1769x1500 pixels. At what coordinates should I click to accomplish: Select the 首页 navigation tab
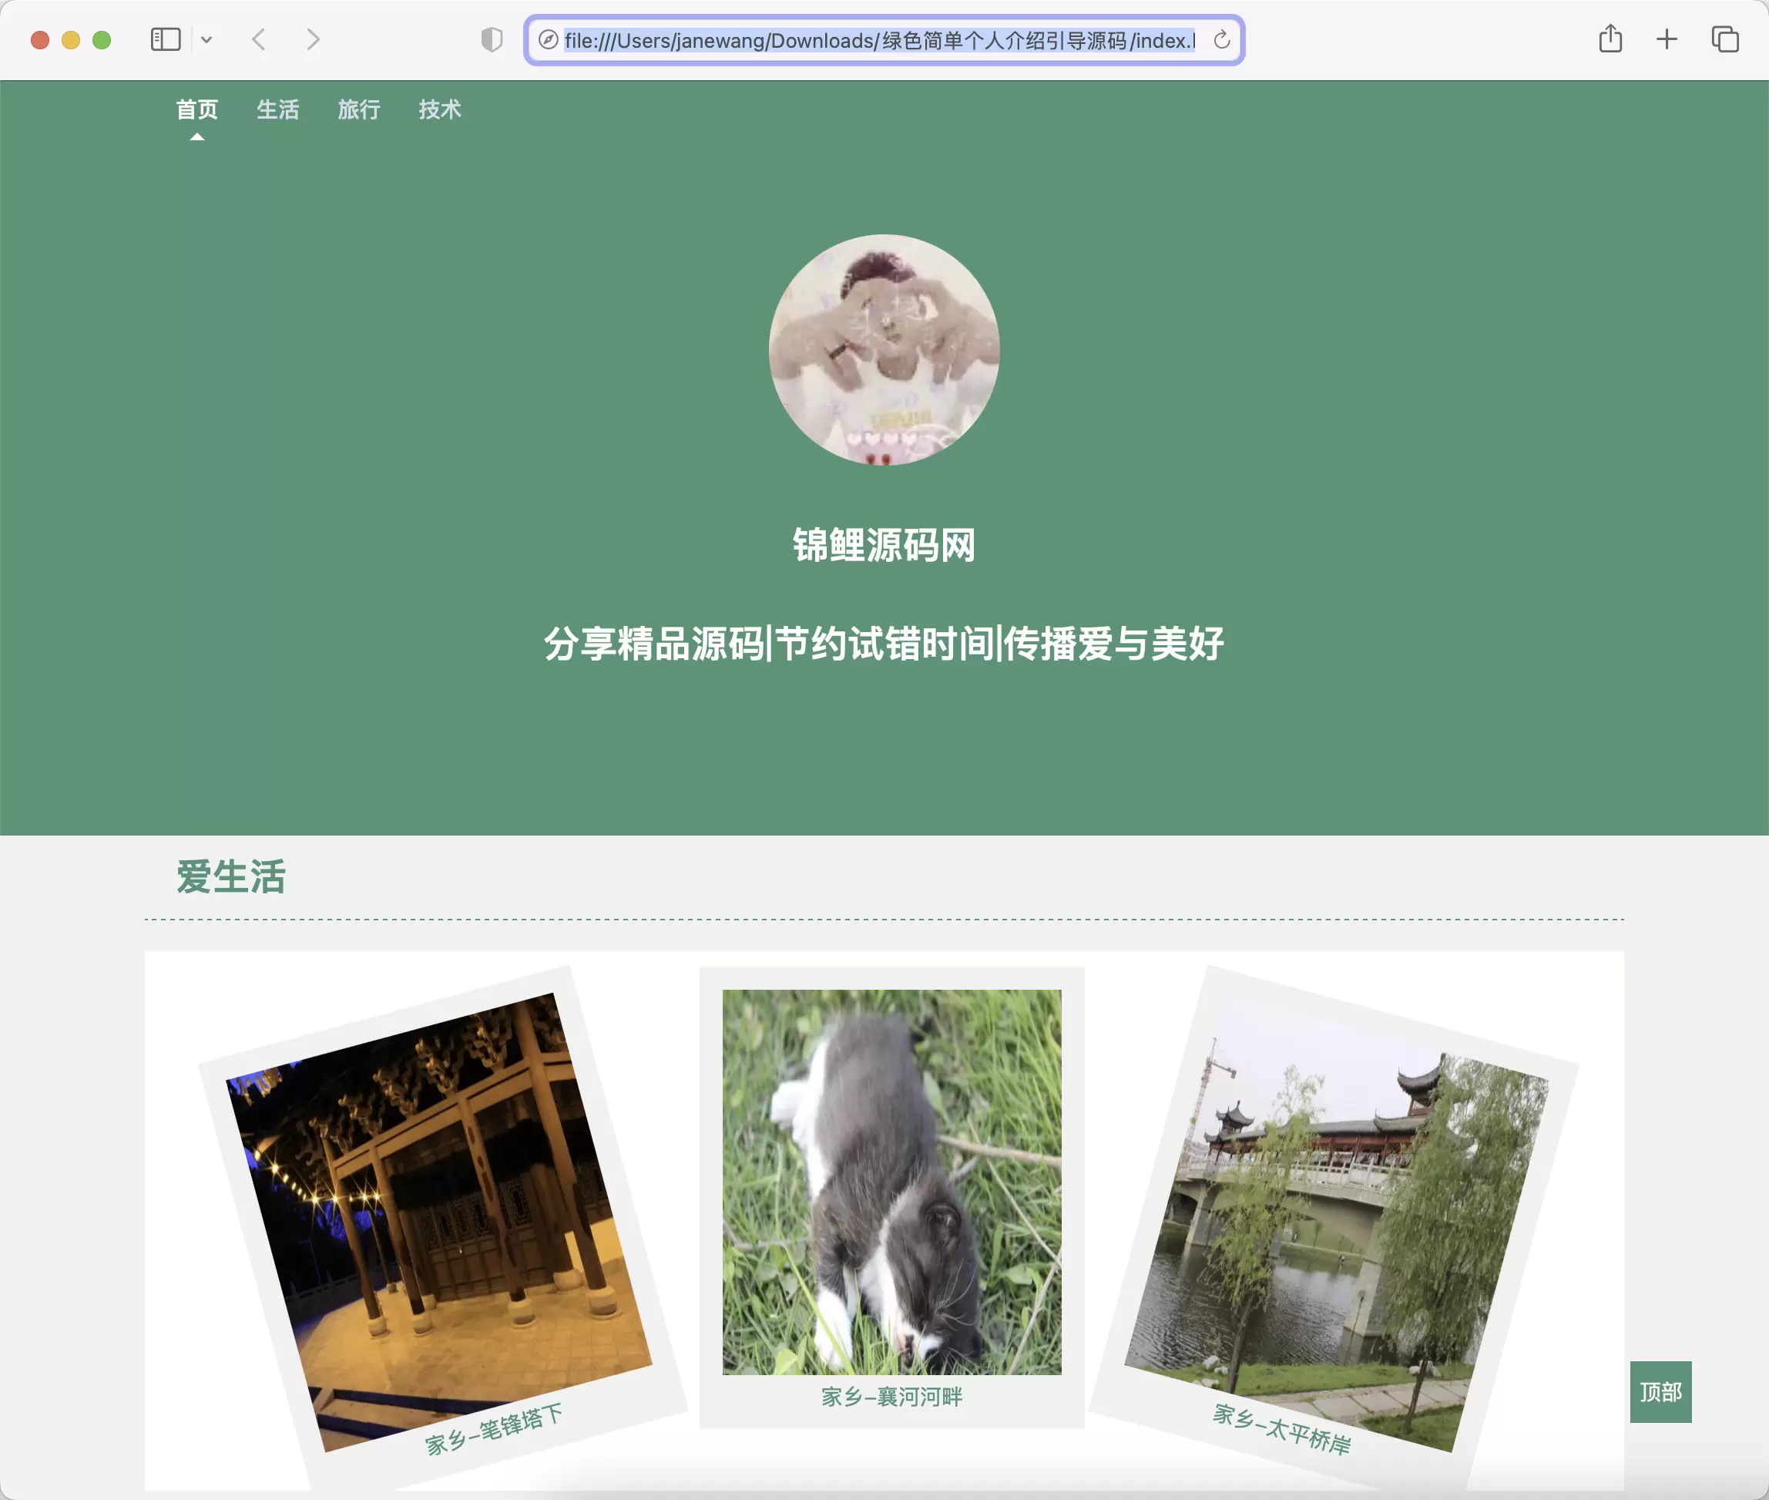coord(197,109)
